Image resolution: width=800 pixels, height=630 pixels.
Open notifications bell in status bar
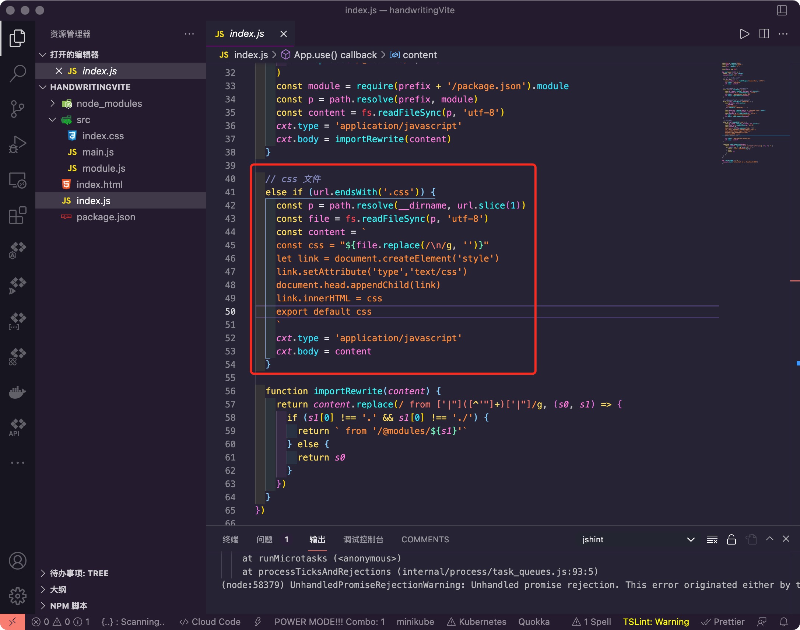[784, 622]
